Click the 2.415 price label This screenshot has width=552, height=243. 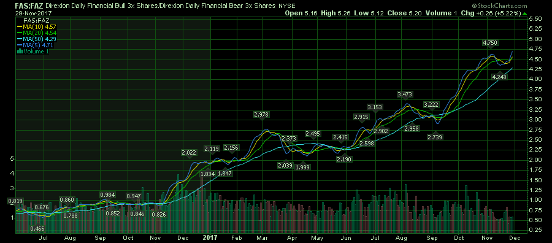[340, 137]
